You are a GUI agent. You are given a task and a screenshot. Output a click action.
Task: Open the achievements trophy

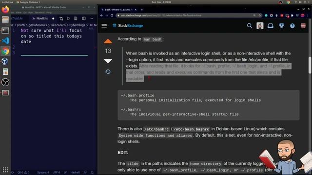coord(281,26)
